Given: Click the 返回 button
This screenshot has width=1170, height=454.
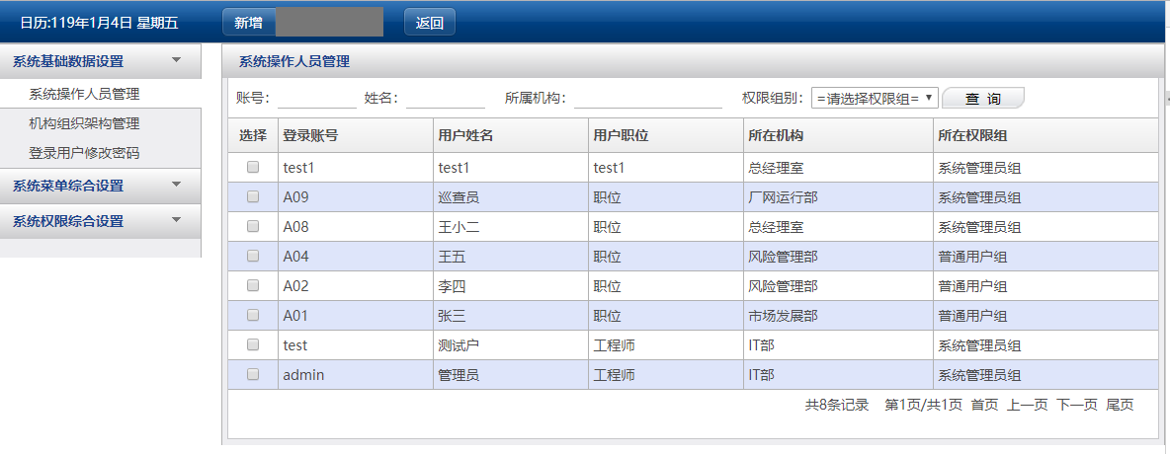Looking at the screenshot, I should [430, 23].
